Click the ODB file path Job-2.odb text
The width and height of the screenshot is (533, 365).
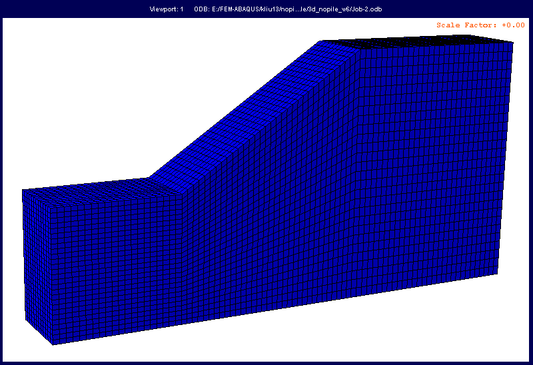288,9
